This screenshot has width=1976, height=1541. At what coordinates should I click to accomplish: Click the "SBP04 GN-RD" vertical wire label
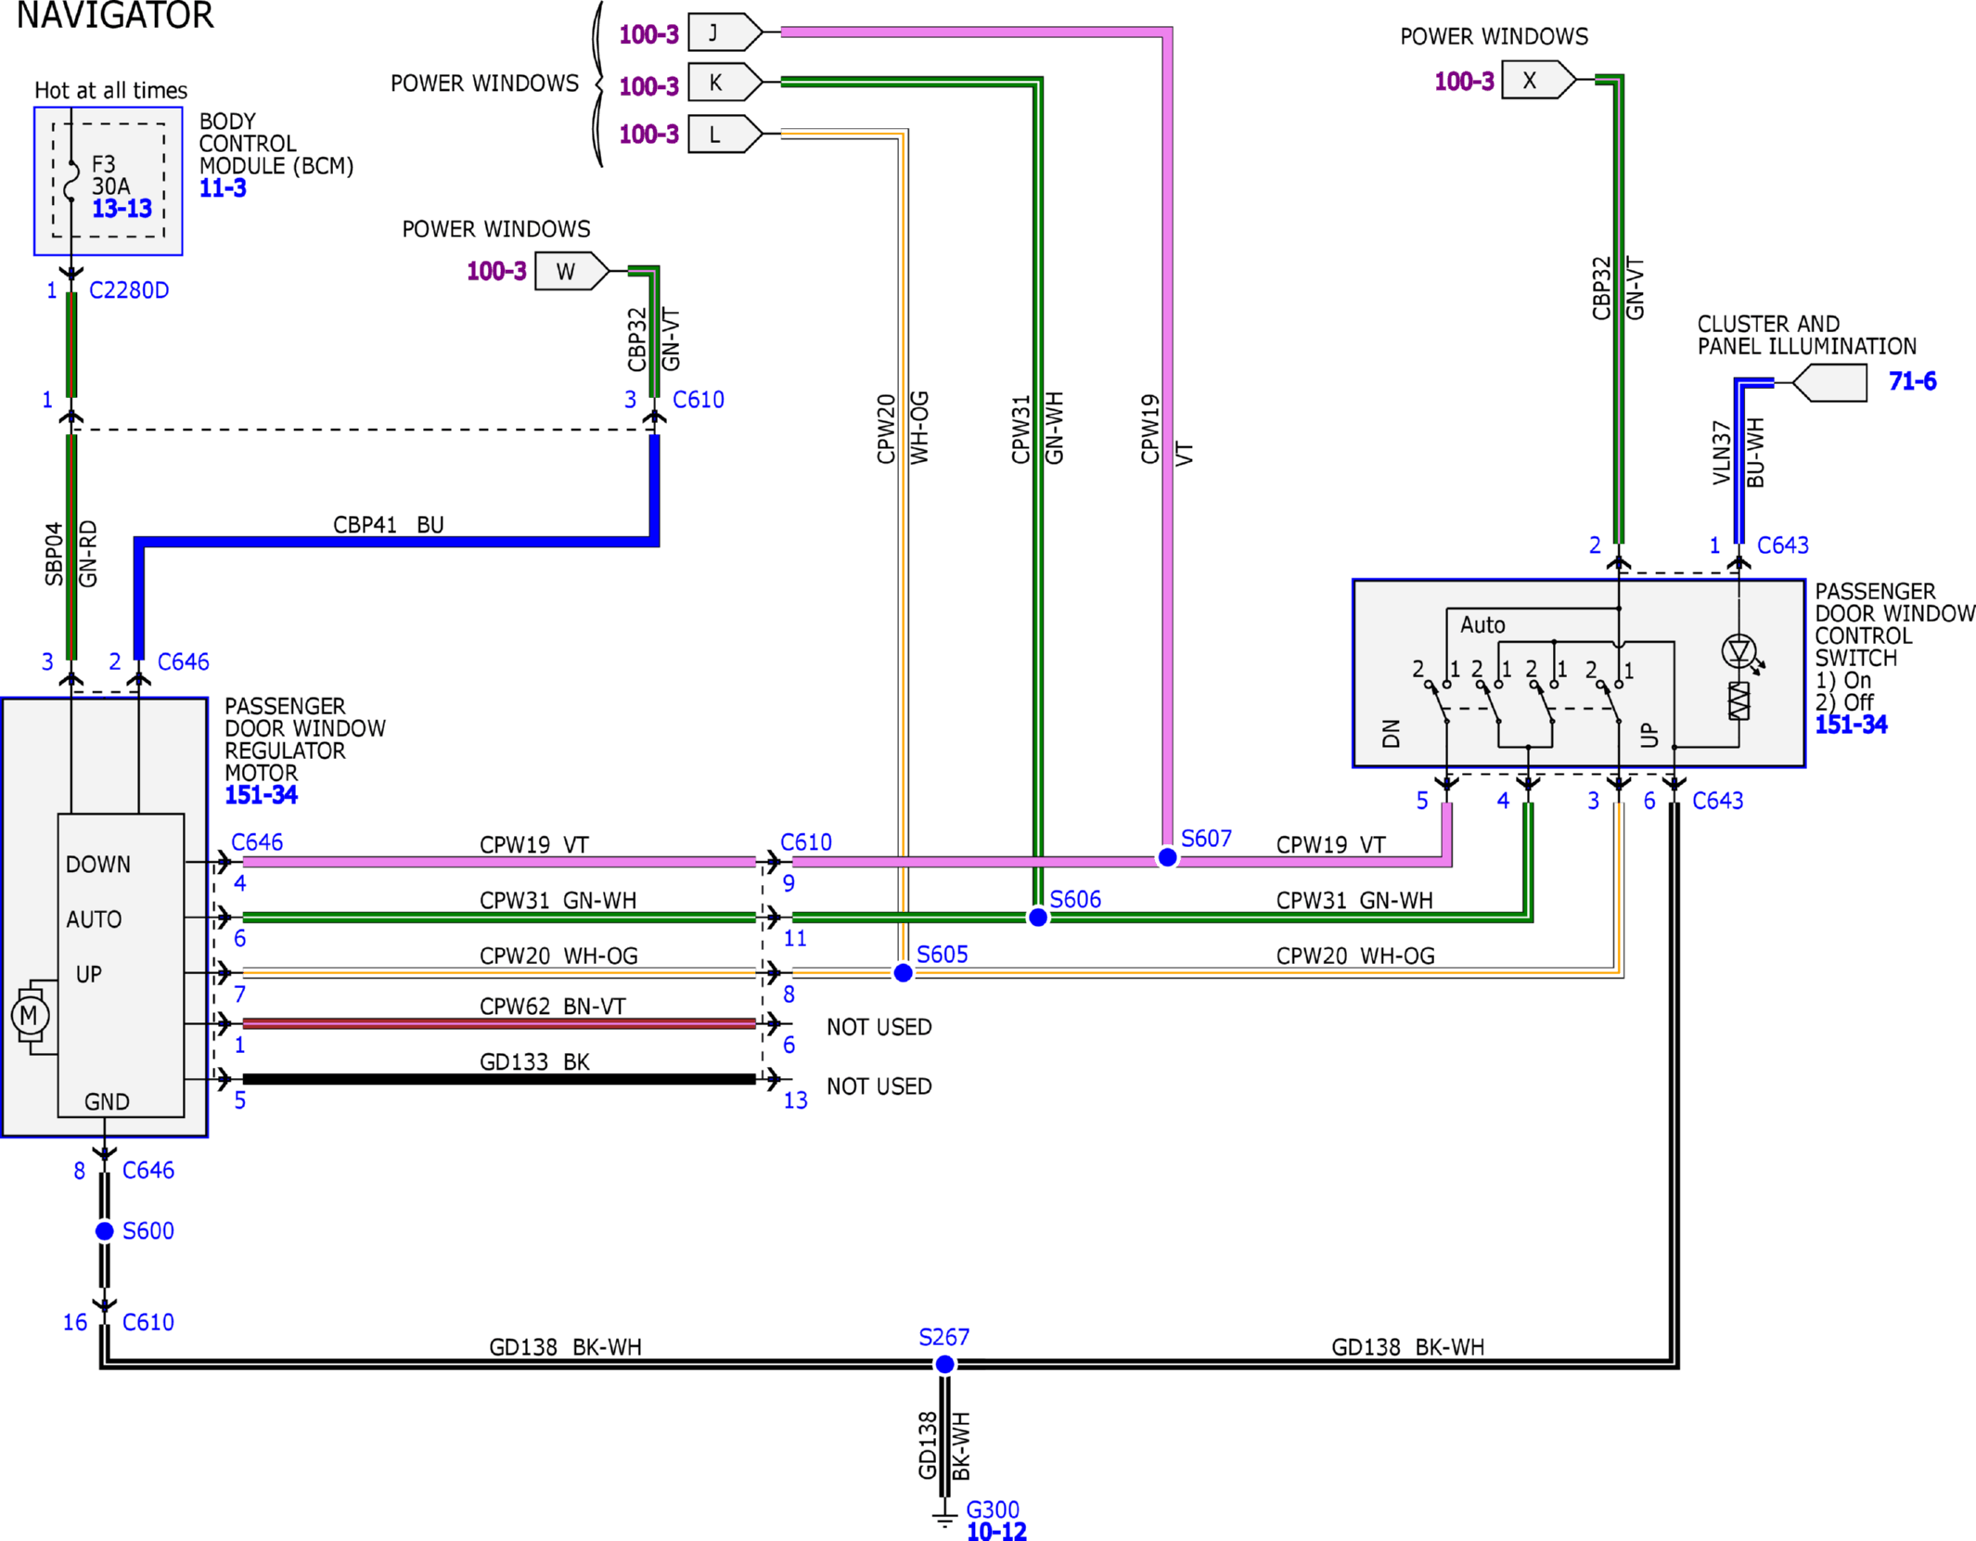click(71, 554)
